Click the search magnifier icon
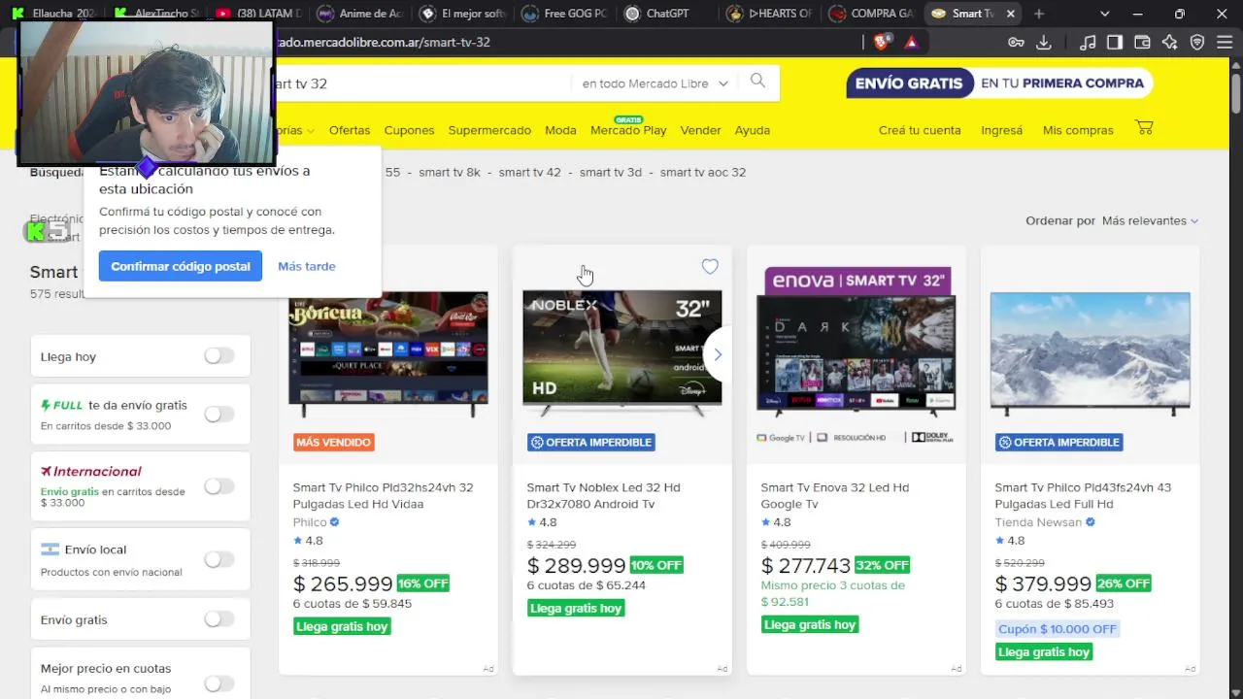 coord(757,82)
